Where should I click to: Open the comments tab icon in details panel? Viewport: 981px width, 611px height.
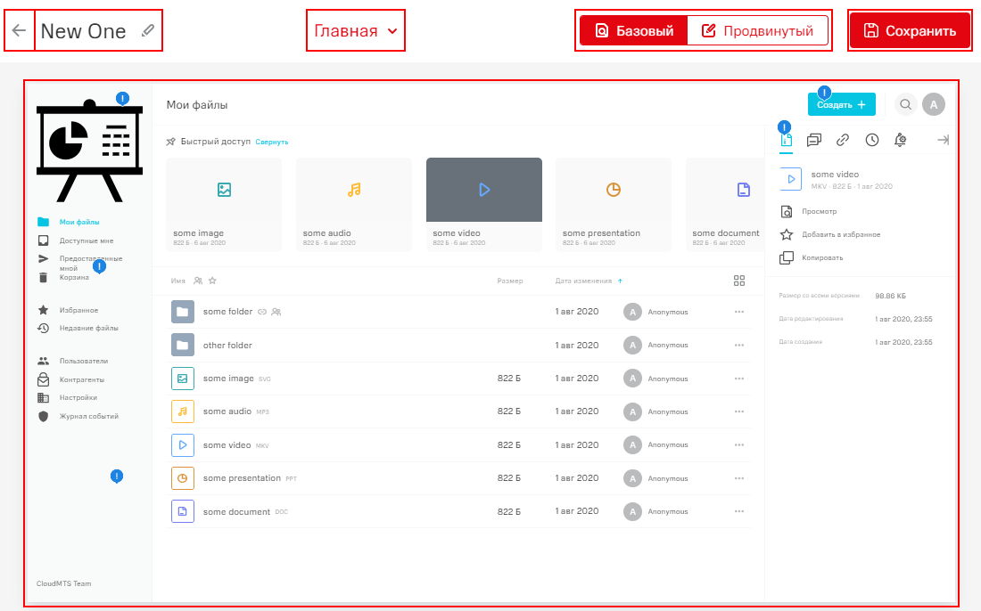coord(813,140)
